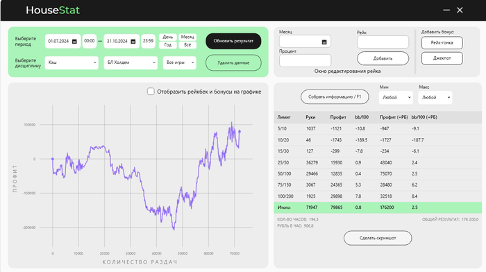Close the HouseStat window

point(460,10)
